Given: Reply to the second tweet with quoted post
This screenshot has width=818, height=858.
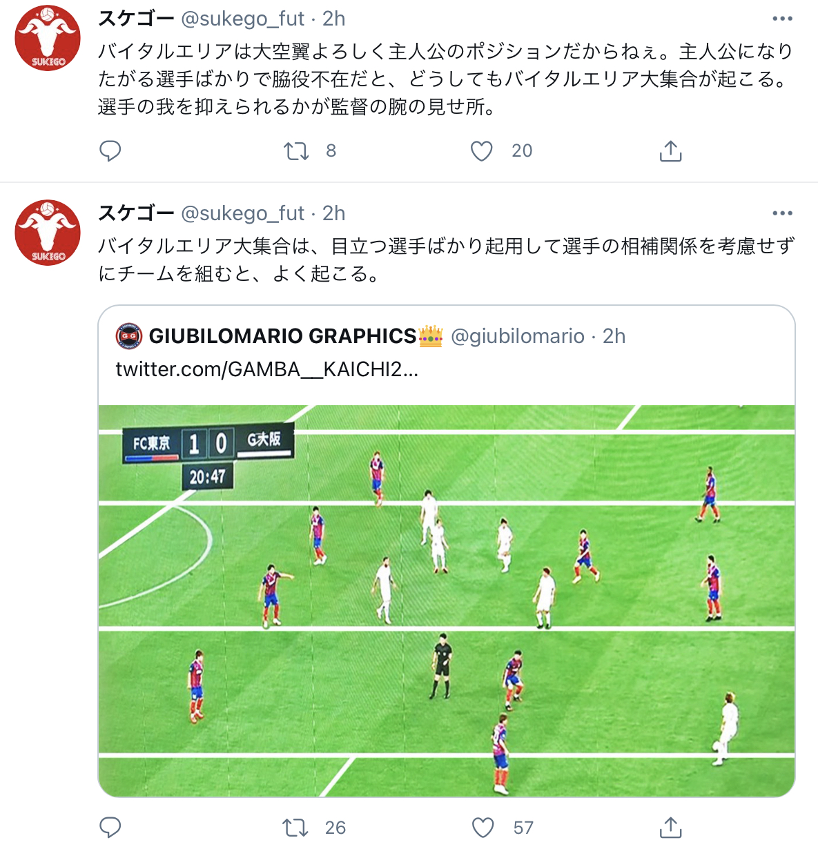Looking at the screenshot, I should [110, 827].
